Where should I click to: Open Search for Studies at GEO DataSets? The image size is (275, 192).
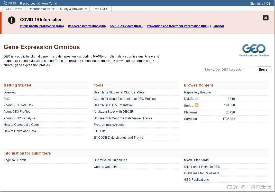click(x=119, y=92)
